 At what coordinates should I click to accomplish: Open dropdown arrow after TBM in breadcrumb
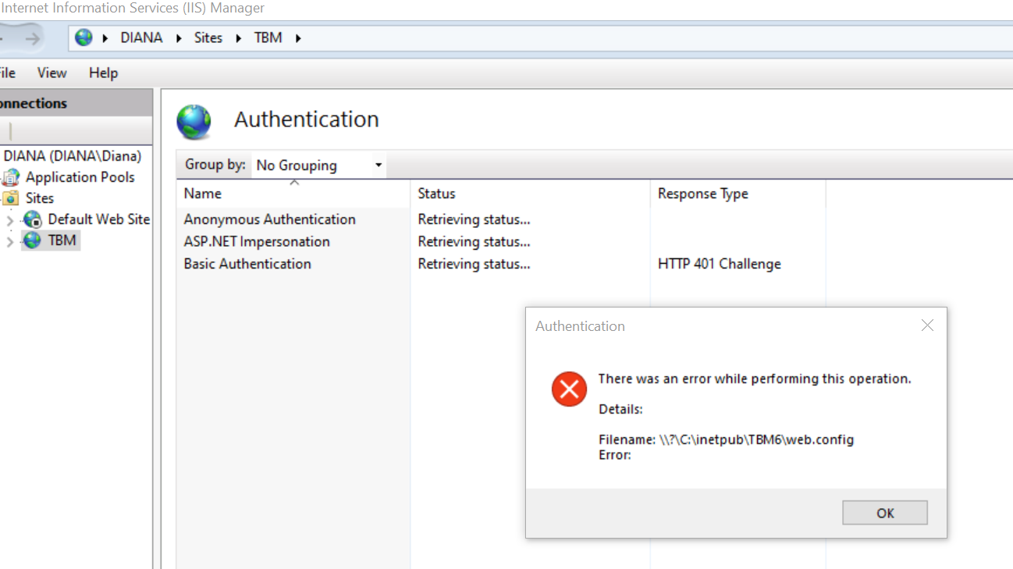(x=298, y=37)
